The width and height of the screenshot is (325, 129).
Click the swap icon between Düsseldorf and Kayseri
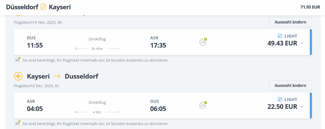(43, 7)
